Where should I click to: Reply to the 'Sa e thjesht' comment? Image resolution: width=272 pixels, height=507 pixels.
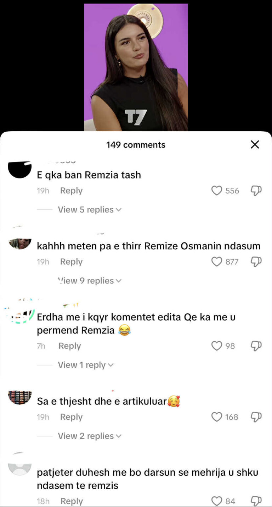pyautogui.click(x=71, y=417)
